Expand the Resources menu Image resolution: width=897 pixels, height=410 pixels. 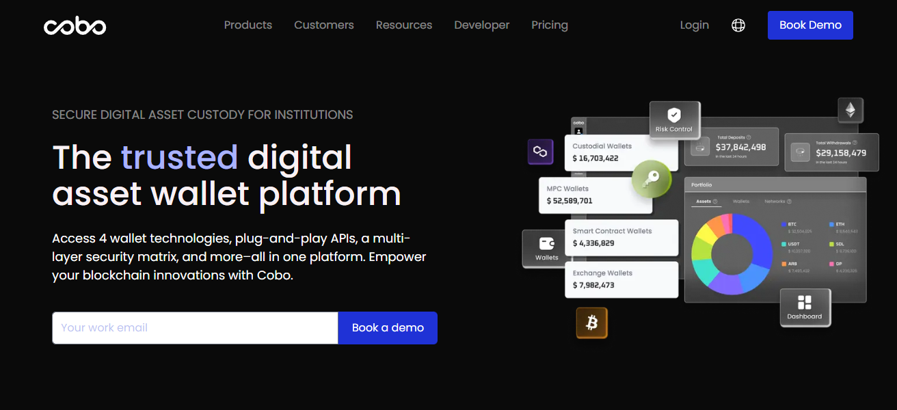click(404, 25)
